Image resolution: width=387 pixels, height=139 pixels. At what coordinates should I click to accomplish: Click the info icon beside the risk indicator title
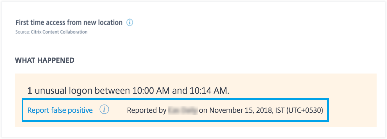[x=129, y=23]
